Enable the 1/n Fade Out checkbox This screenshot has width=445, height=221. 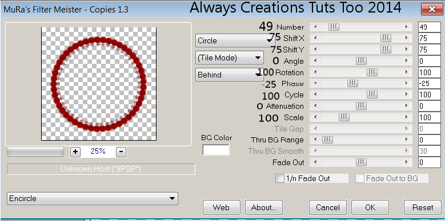(279, 178)
